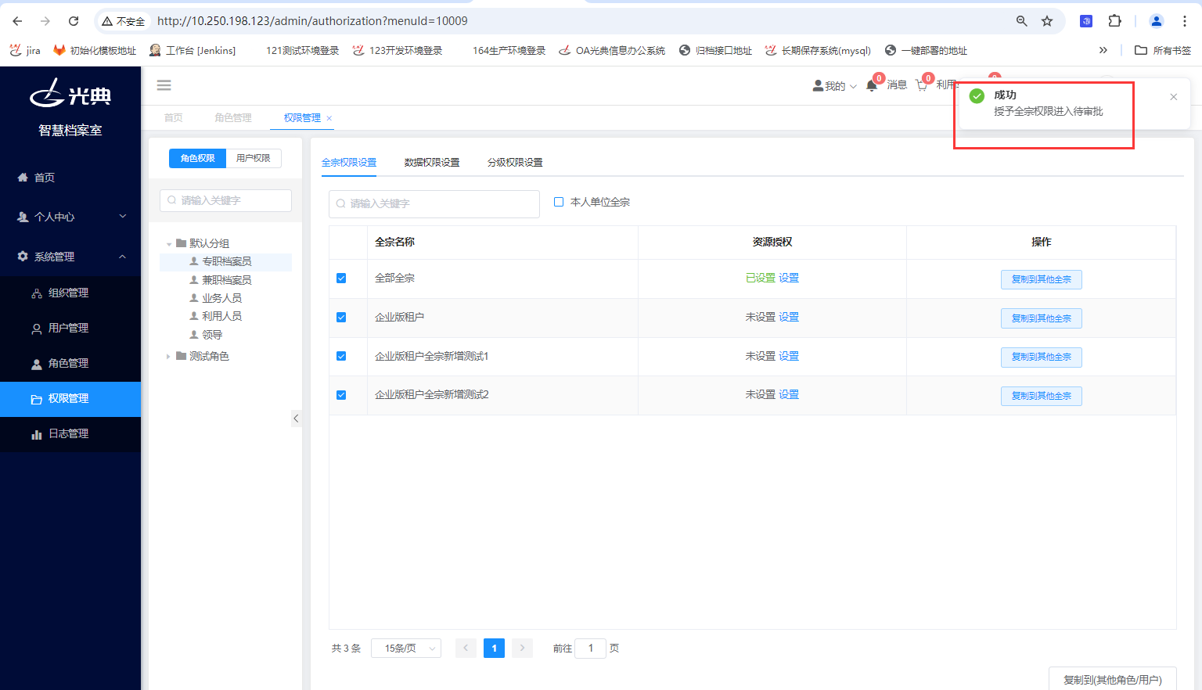The width and height of the screenshot is (1202, 690).
Task: Open the Chrome profile avatar
Action: pyautogui.click(x=1156, y=21)
